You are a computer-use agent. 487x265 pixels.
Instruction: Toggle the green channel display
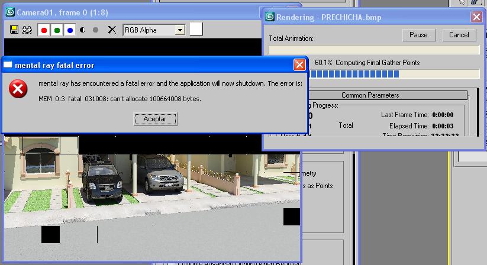[57, 30]
